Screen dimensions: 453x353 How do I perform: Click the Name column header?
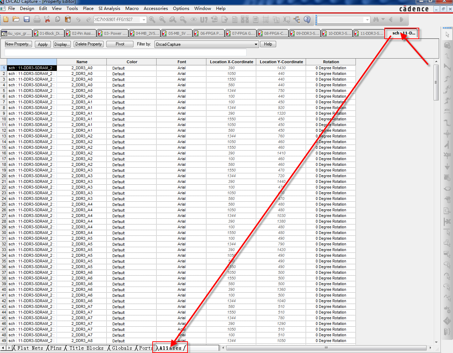82,62
